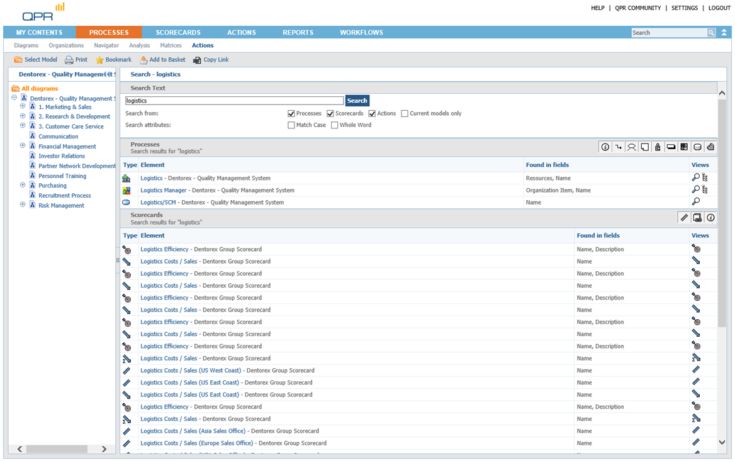
Task: Click the Bookmark star icon
Action: click(99, 60)
